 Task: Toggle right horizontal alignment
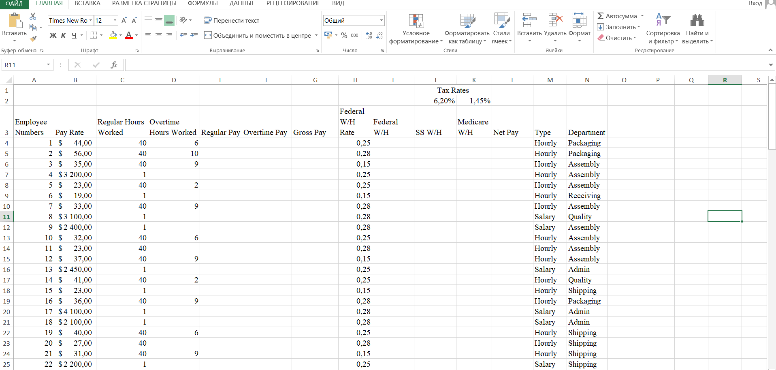coord(169,35)
